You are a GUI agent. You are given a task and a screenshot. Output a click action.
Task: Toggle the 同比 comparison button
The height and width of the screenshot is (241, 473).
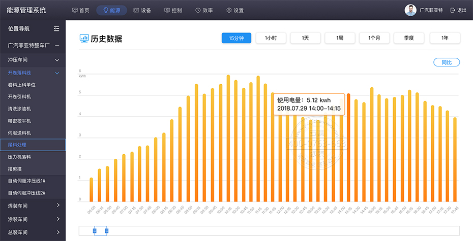tap(447, 62)
